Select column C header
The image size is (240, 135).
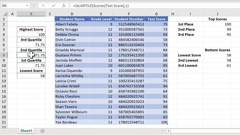tap(50, 14)
